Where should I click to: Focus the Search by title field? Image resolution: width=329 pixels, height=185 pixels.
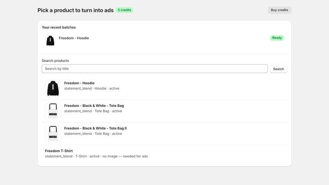[155, 69]
